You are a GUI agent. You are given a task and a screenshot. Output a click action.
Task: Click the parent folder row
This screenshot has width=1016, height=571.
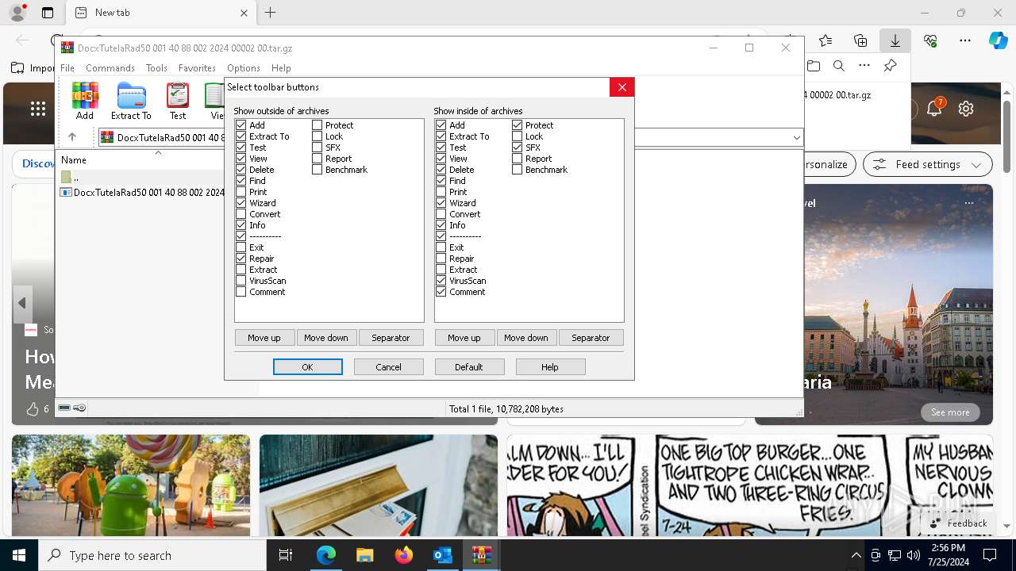tap(143, 178)
